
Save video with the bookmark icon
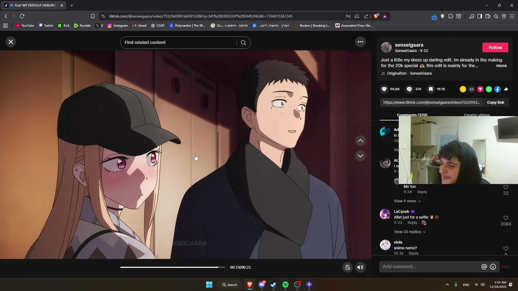pos(431,89)
